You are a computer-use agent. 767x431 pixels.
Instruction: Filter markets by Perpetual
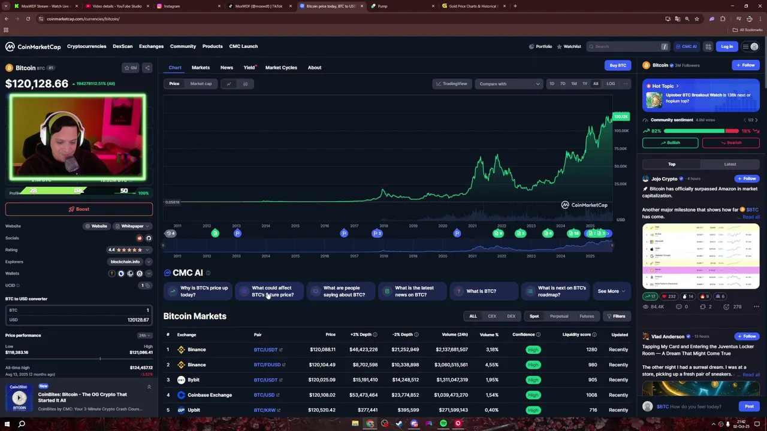(x=559, y=317)
